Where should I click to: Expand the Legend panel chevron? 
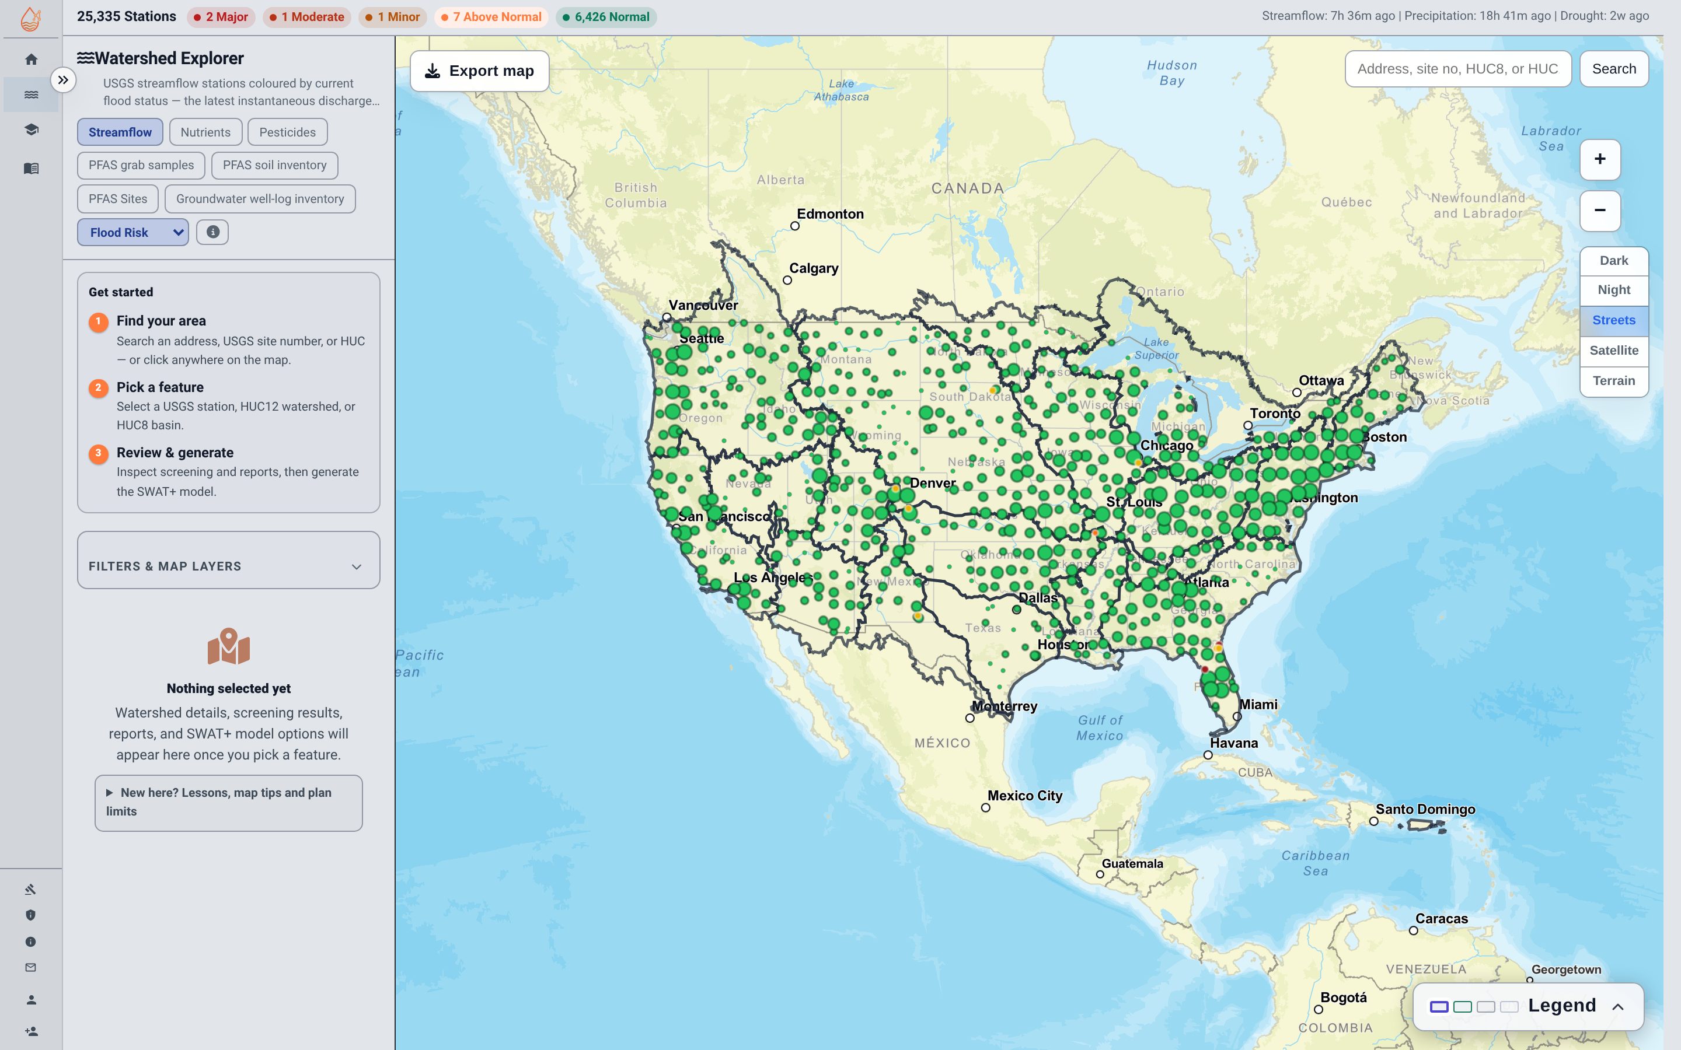pos(1617,1006)
